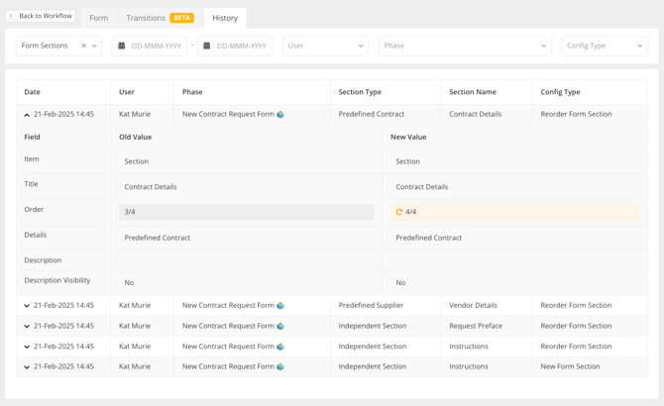Click the orange reorder icon beside 4/4
The width and height of the screenshot is (664, 406).
pos(399,212)
